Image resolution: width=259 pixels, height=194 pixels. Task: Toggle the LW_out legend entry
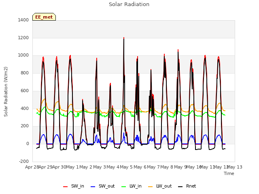tap(160, 186)
